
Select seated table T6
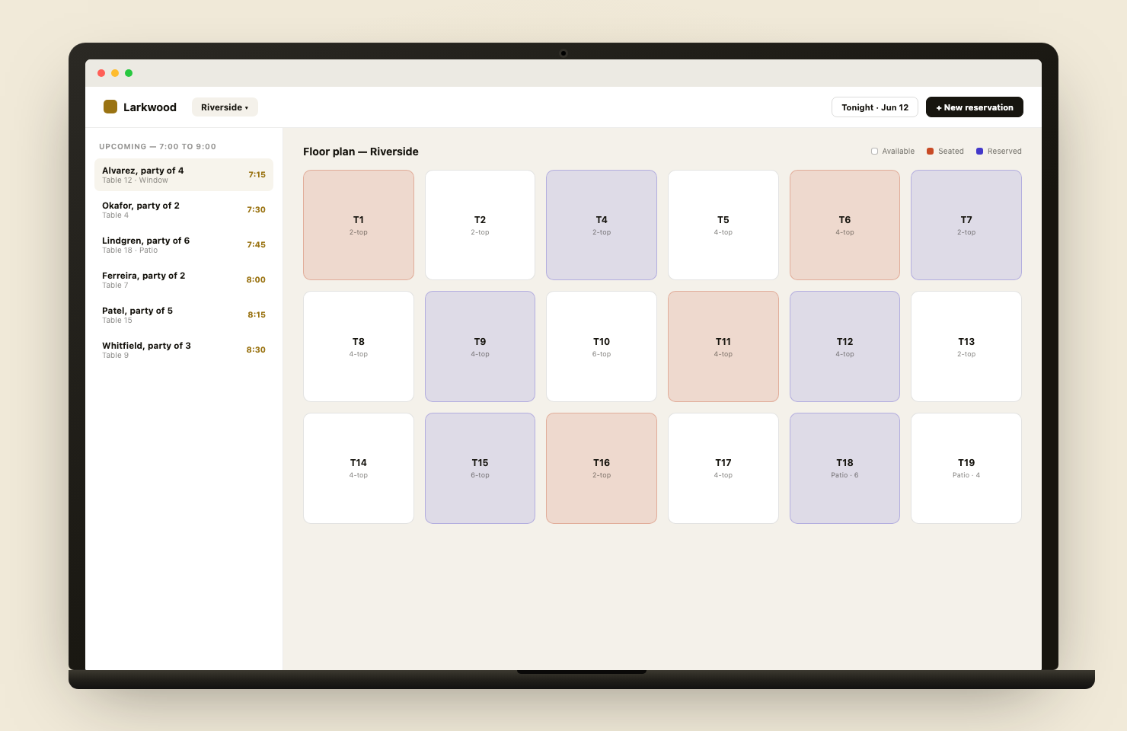(x=844, y=225)
